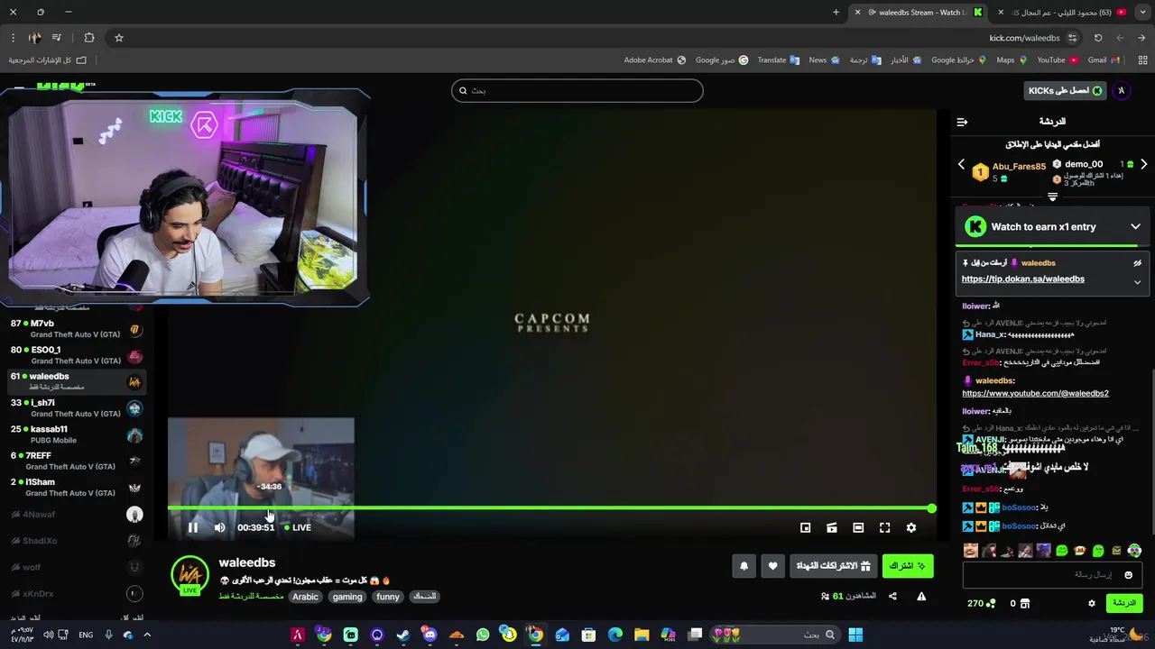
Task: Report stream via warning triangle icon
Action: click(x=921, y=596)
